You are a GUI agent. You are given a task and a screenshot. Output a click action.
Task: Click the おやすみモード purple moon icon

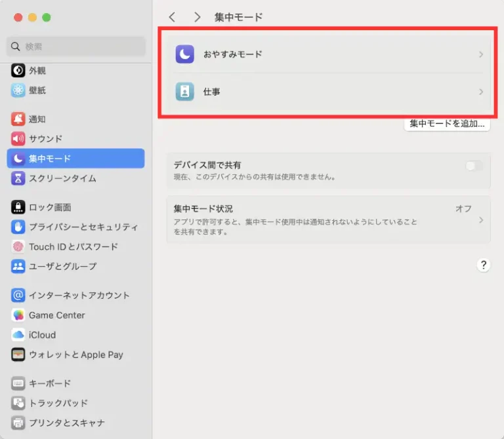coord(185,54)
